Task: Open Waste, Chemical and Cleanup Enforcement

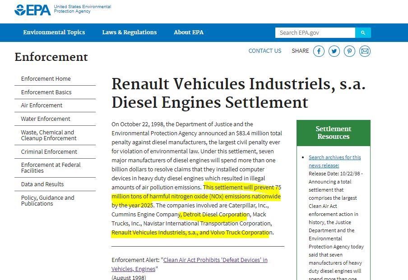Action: pyautogui.click(x=49, y=135)
